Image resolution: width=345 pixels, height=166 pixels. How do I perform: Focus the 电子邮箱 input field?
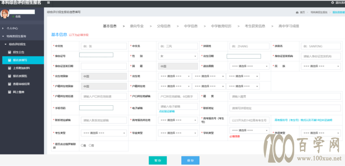[178, 106]
